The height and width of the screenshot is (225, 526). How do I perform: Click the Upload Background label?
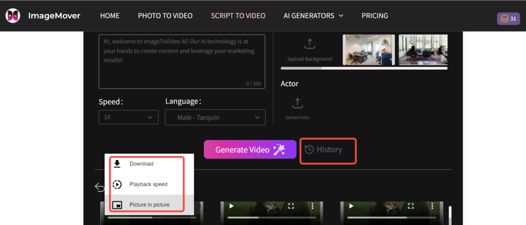pos(310,59)
